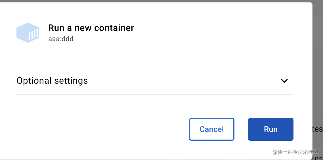Cancel the new container dialog
Image resolution: width=323 pixels, height=160 pixels.
point(211,129)
